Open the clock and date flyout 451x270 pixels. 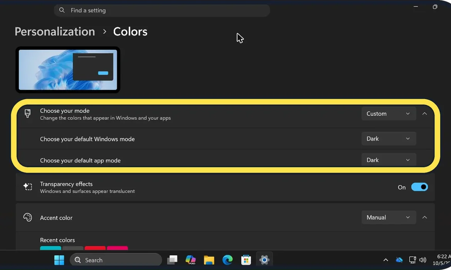(x=441, y=260)
